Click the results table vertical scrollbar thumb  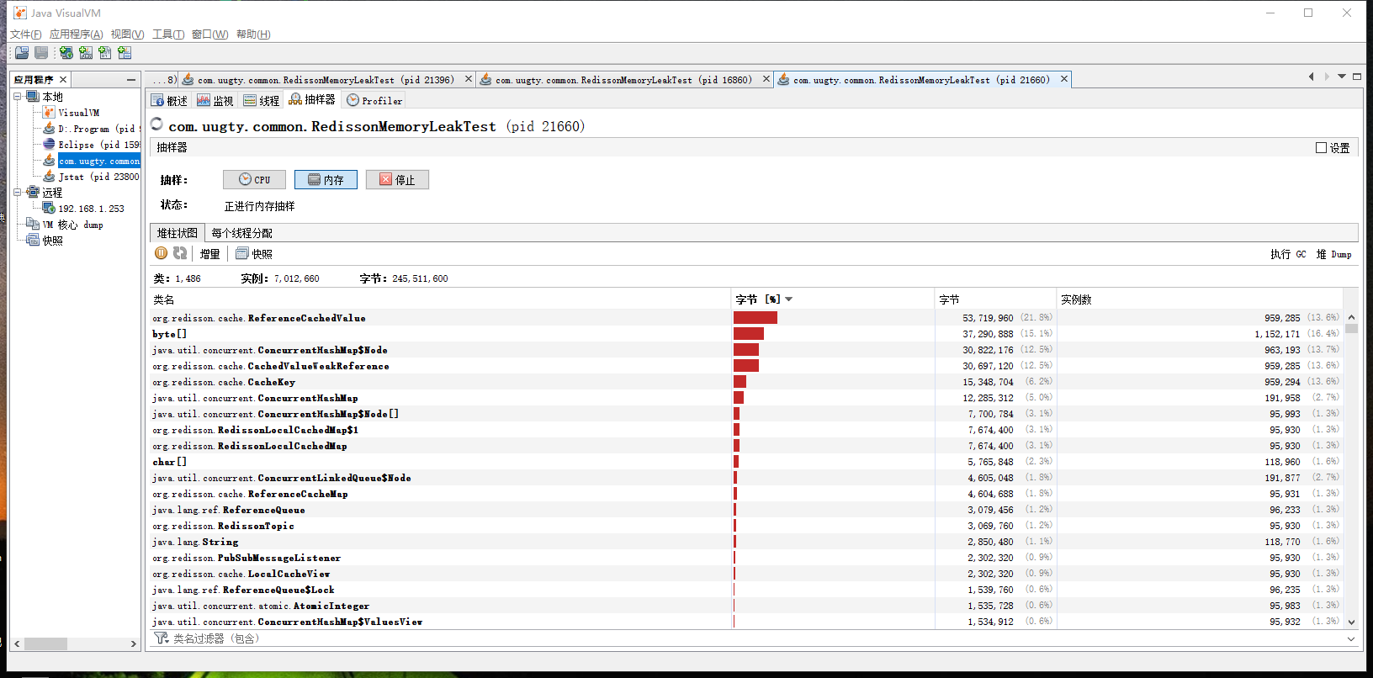click(x=1351, y=329)
